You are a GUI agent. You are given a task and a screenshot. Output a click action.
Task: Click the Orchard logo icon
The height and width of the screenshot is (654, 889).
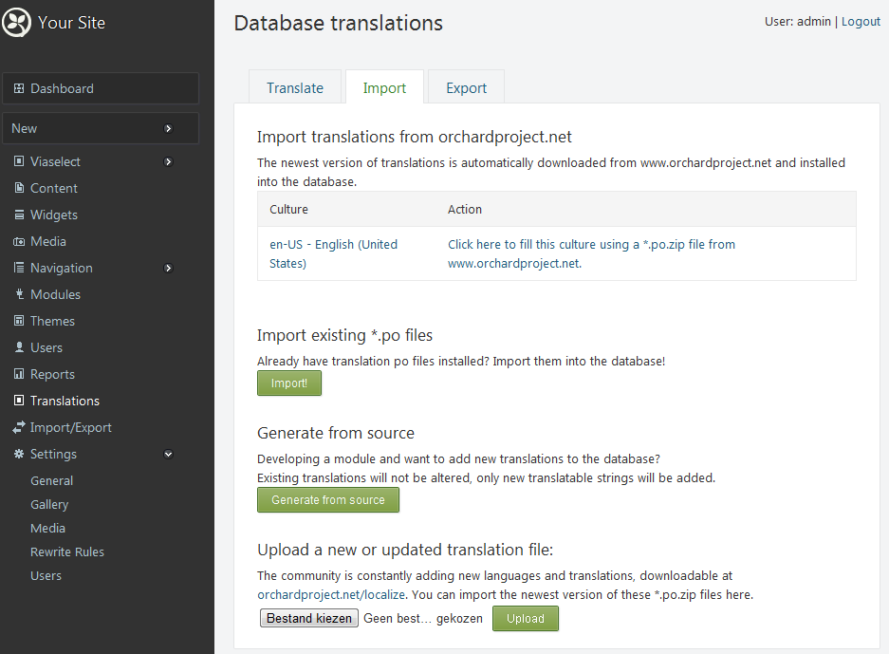[17, 23]
